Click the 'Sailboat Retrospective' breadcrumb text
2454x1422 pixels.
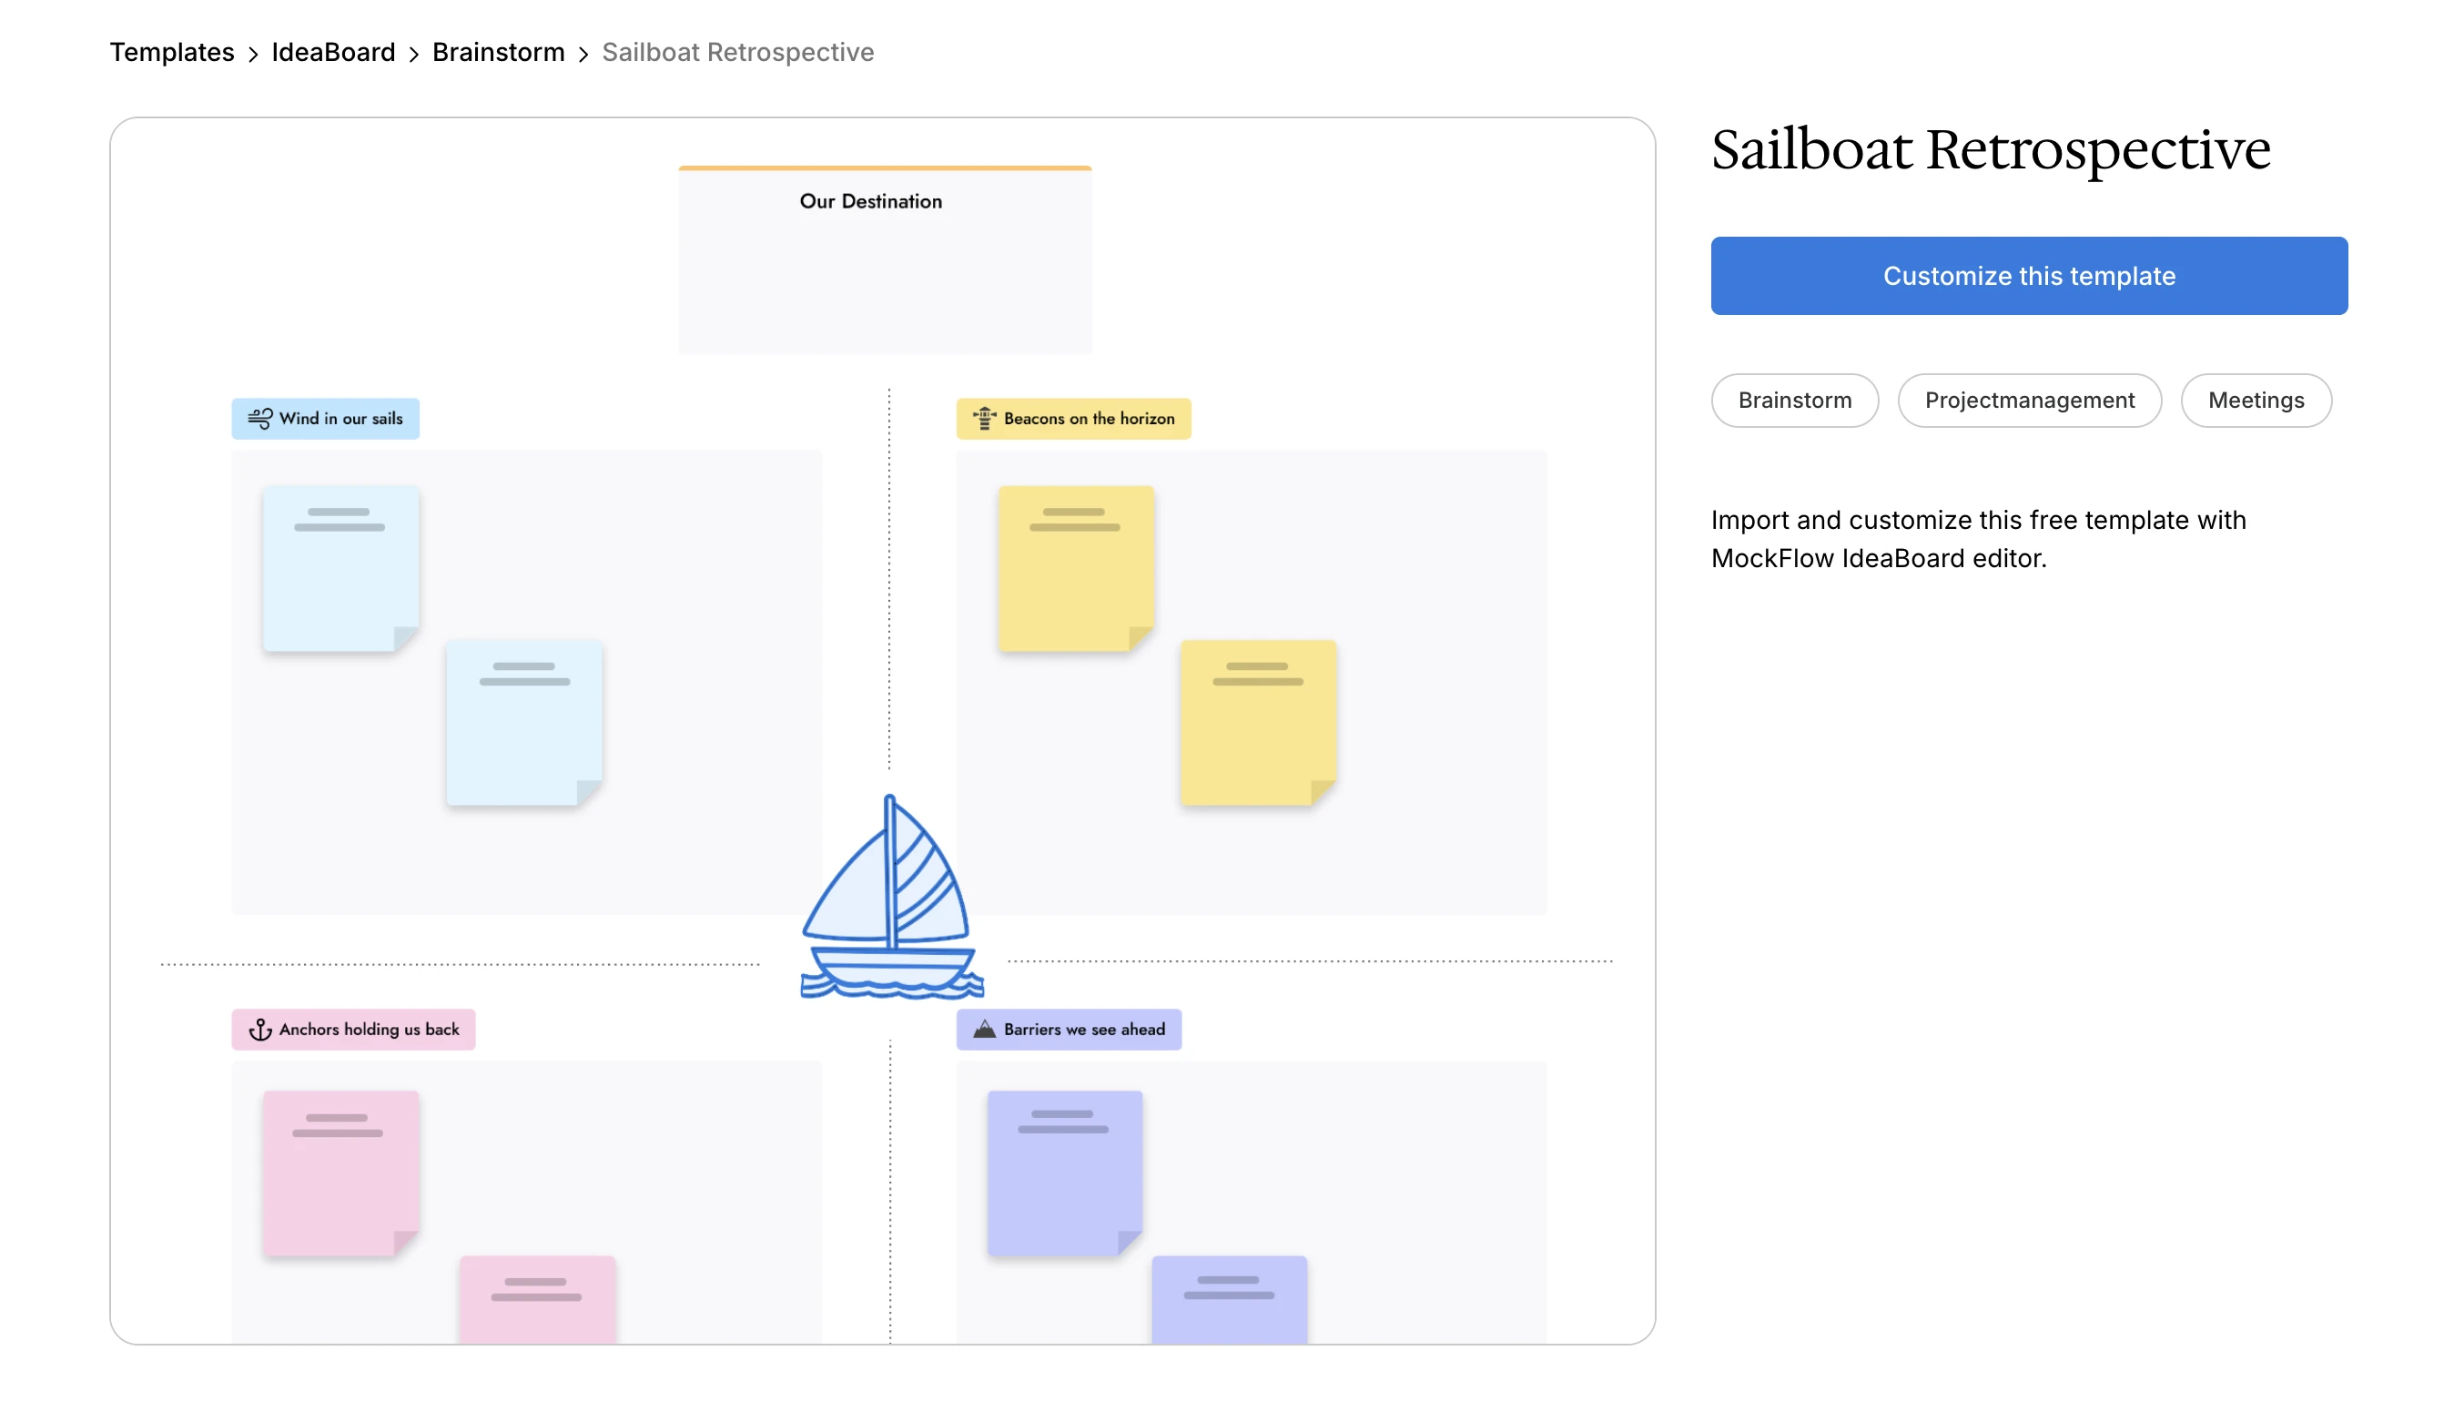738,53
